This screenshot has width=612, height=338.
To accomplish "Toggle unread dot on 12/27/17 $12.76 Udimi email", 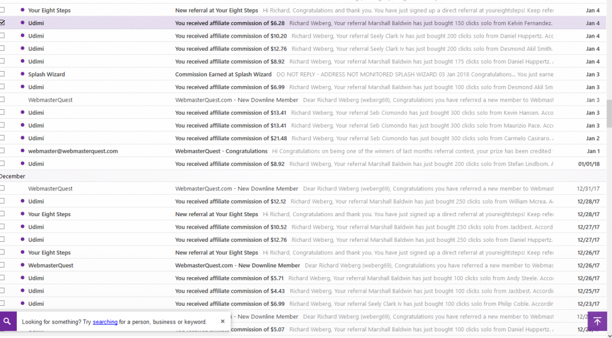I will click(x=22, y=239).
